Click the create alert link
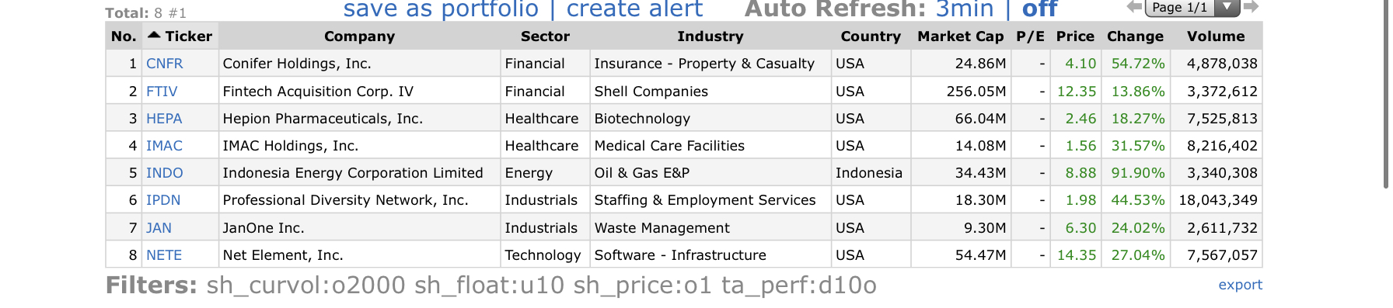1393x308 pixels. [x=634, y=9]
